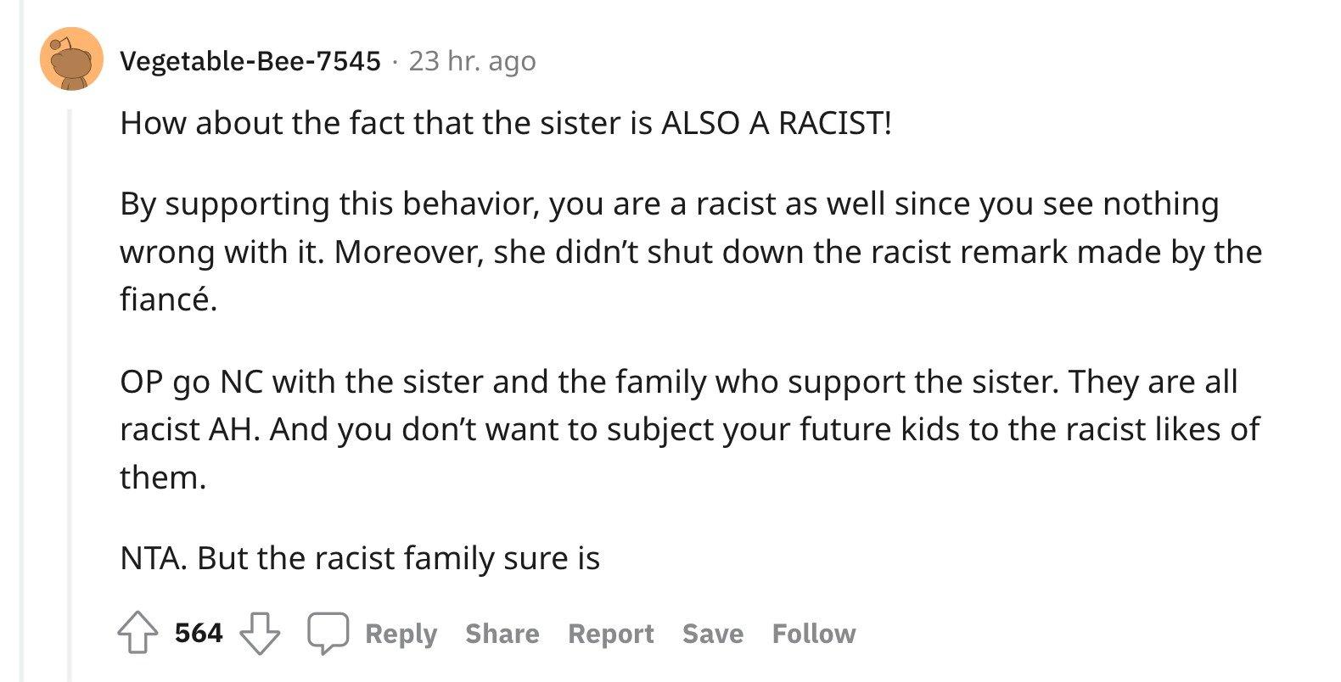Report the comment

611,634
